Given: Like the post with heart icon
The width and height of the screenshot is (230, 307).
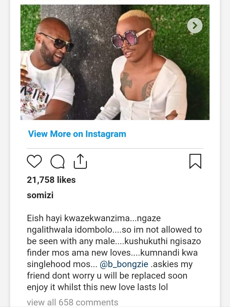Looking at the screenshot, I should [34, 161].
